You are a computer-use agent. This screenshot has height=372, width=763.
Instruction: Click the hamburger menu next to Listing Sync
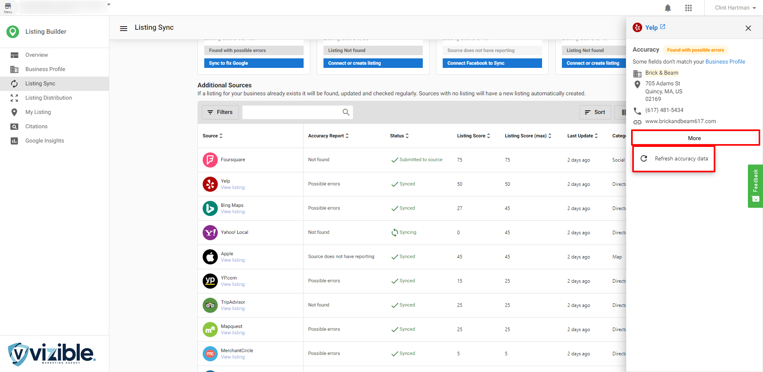pyautogui.click(x=124, y=28)
